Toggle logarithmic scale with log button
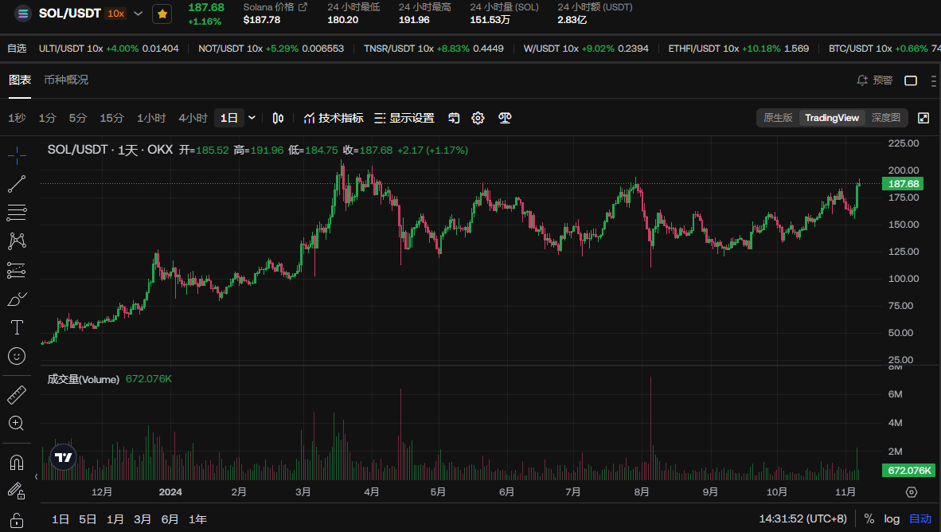This screenshot has width=941, height=532. [x=892, y=518]
